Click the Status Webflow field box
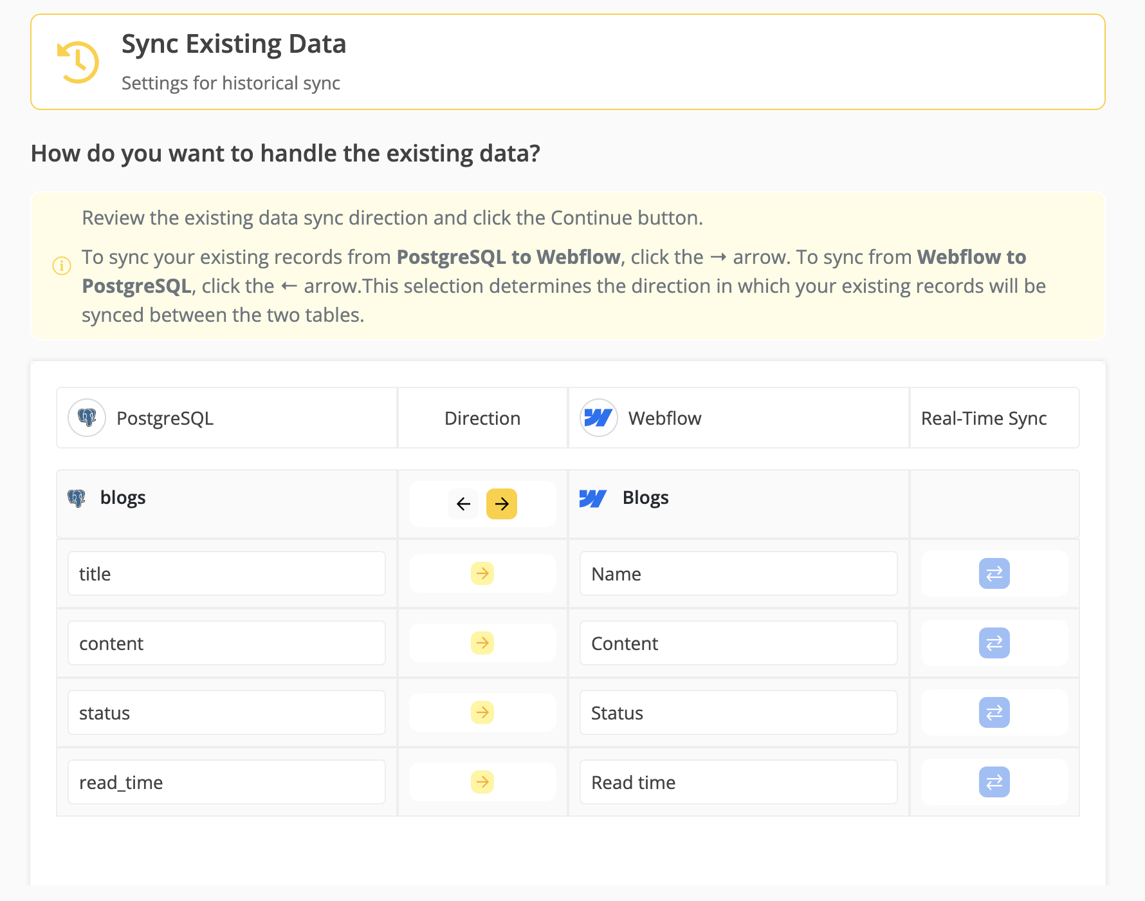Screen dimensions: 1145x901 (738, 712)
